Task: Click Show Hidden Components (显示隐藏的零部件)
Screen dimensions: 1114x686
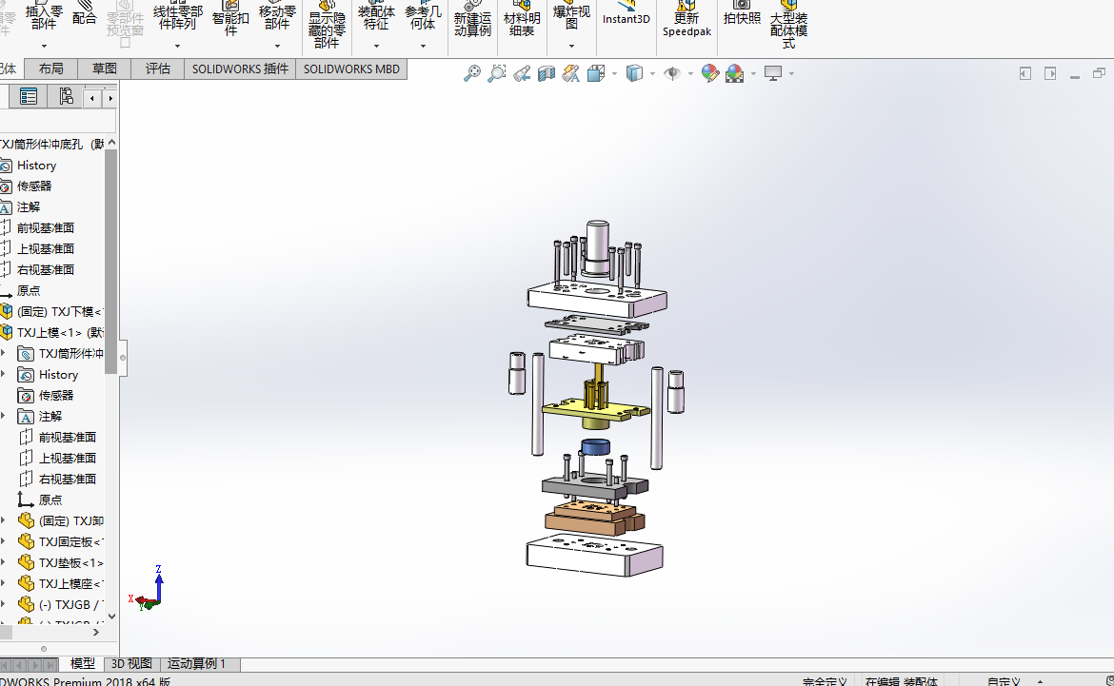Action: pyautogui.click(x=327, y=25)
